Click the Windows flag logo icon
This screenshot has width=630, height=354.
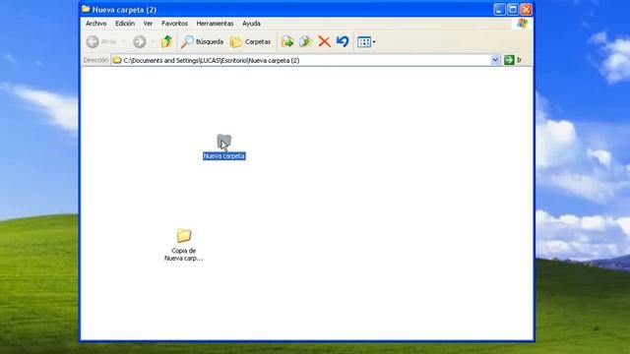[523, 24]
